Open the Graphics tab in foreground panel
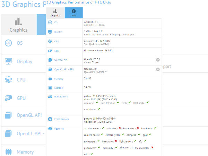 pos(55,13)
